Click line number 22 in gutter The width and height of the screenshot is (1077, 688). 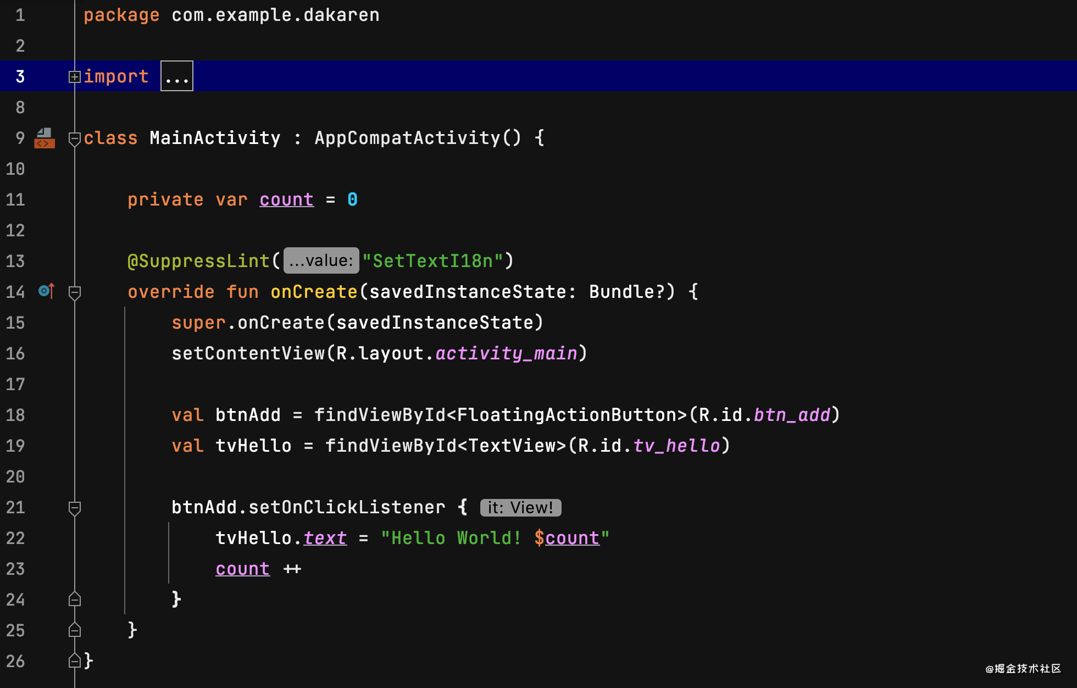(15, 538)
